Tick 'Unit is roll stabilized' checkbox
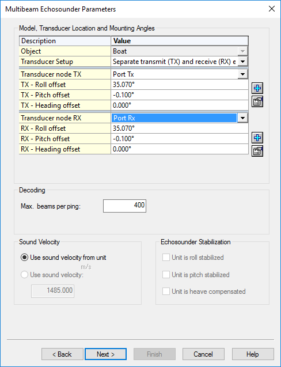This screenshot has width=281, height=367. tap(166, 258)
